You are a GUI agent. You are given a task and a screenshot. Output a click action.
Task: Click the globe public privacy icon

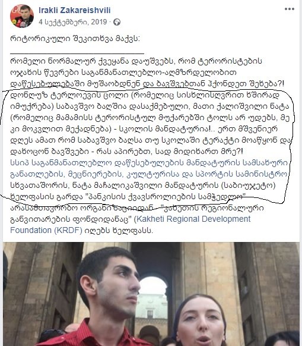coord(117,22)
